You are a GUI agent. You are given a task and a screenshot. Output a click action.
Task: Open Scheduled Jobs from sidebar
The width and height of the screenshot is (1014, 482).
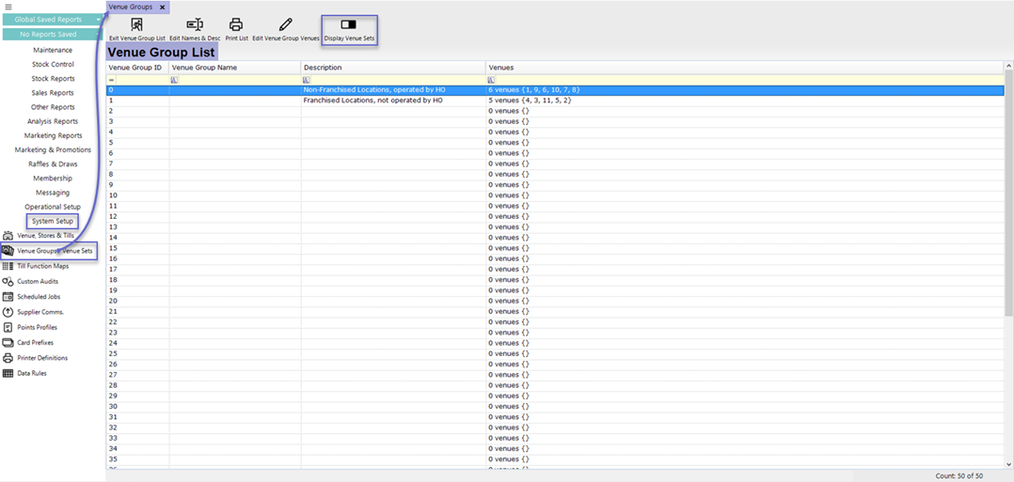(39, 297)
